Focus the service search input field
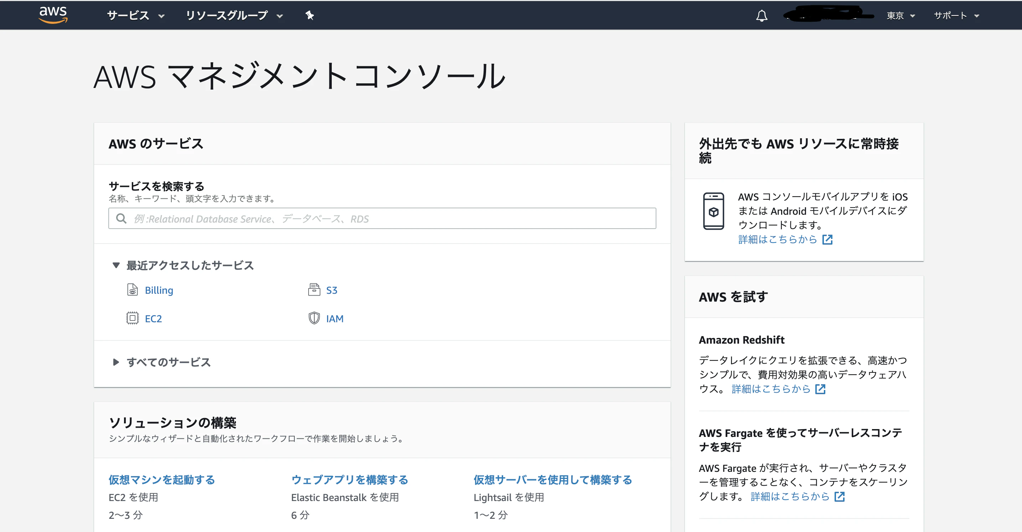The image size is (1022, 532). click(x=382, y=218)
